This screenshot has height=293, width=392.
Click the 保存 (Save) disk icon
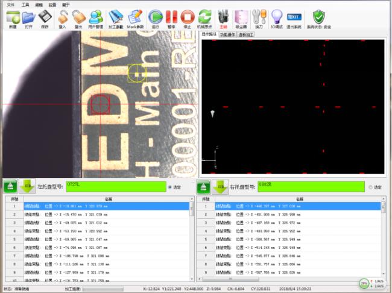(44, 18)
